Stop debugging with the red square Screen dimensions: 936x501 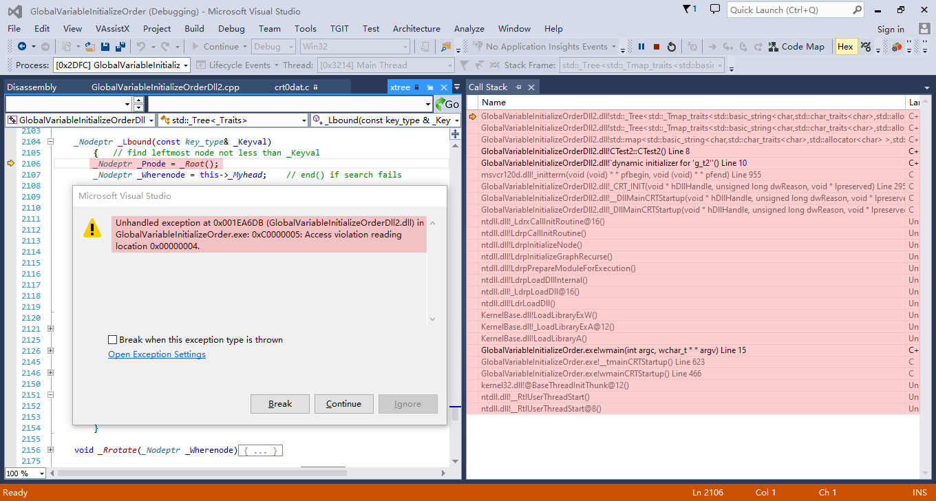point(657,47)
